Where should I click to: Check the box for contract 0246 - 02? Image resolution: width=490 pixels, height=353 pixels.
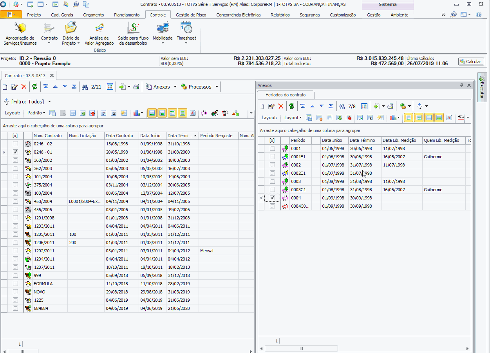tap(15, 144)
